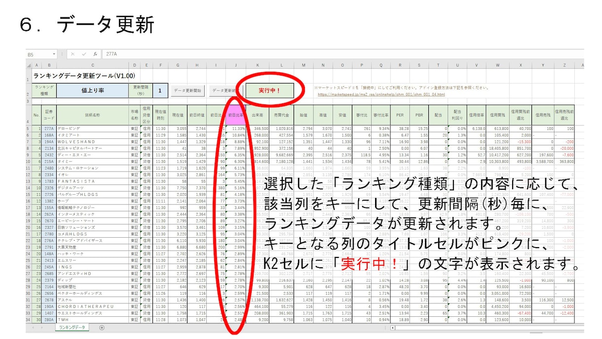This screenshot has height=339, width=602.
Task: Click the 地域新聞社 stock name cell
Action: 93,287
